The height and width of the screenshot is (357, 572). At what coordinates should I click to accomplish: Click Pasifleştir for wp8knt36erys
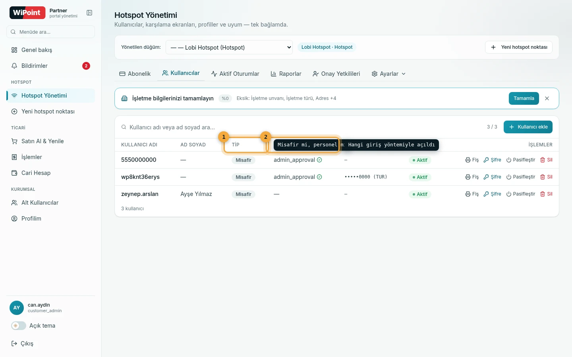(x=521, y=177)
